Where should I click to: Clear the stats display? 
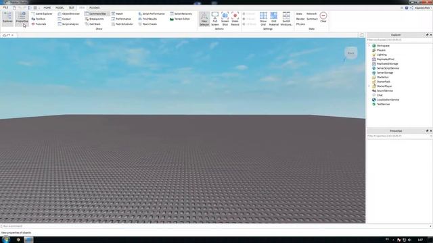click(323, 17)
